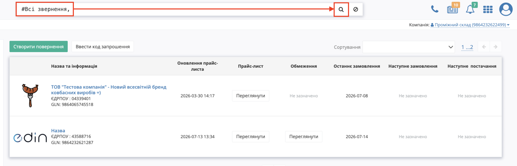The width and height of the screenshot is (517, 166).
Task: Select text GLN: 9864232621287
Action: (72, 142)
